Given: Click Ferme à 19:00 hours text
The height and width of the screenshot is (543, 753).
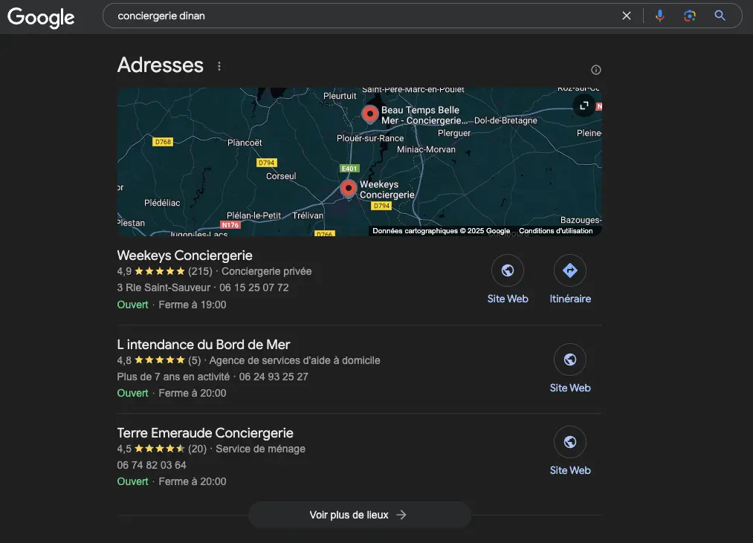Looking at the screenshot, I should pos(192,305).
